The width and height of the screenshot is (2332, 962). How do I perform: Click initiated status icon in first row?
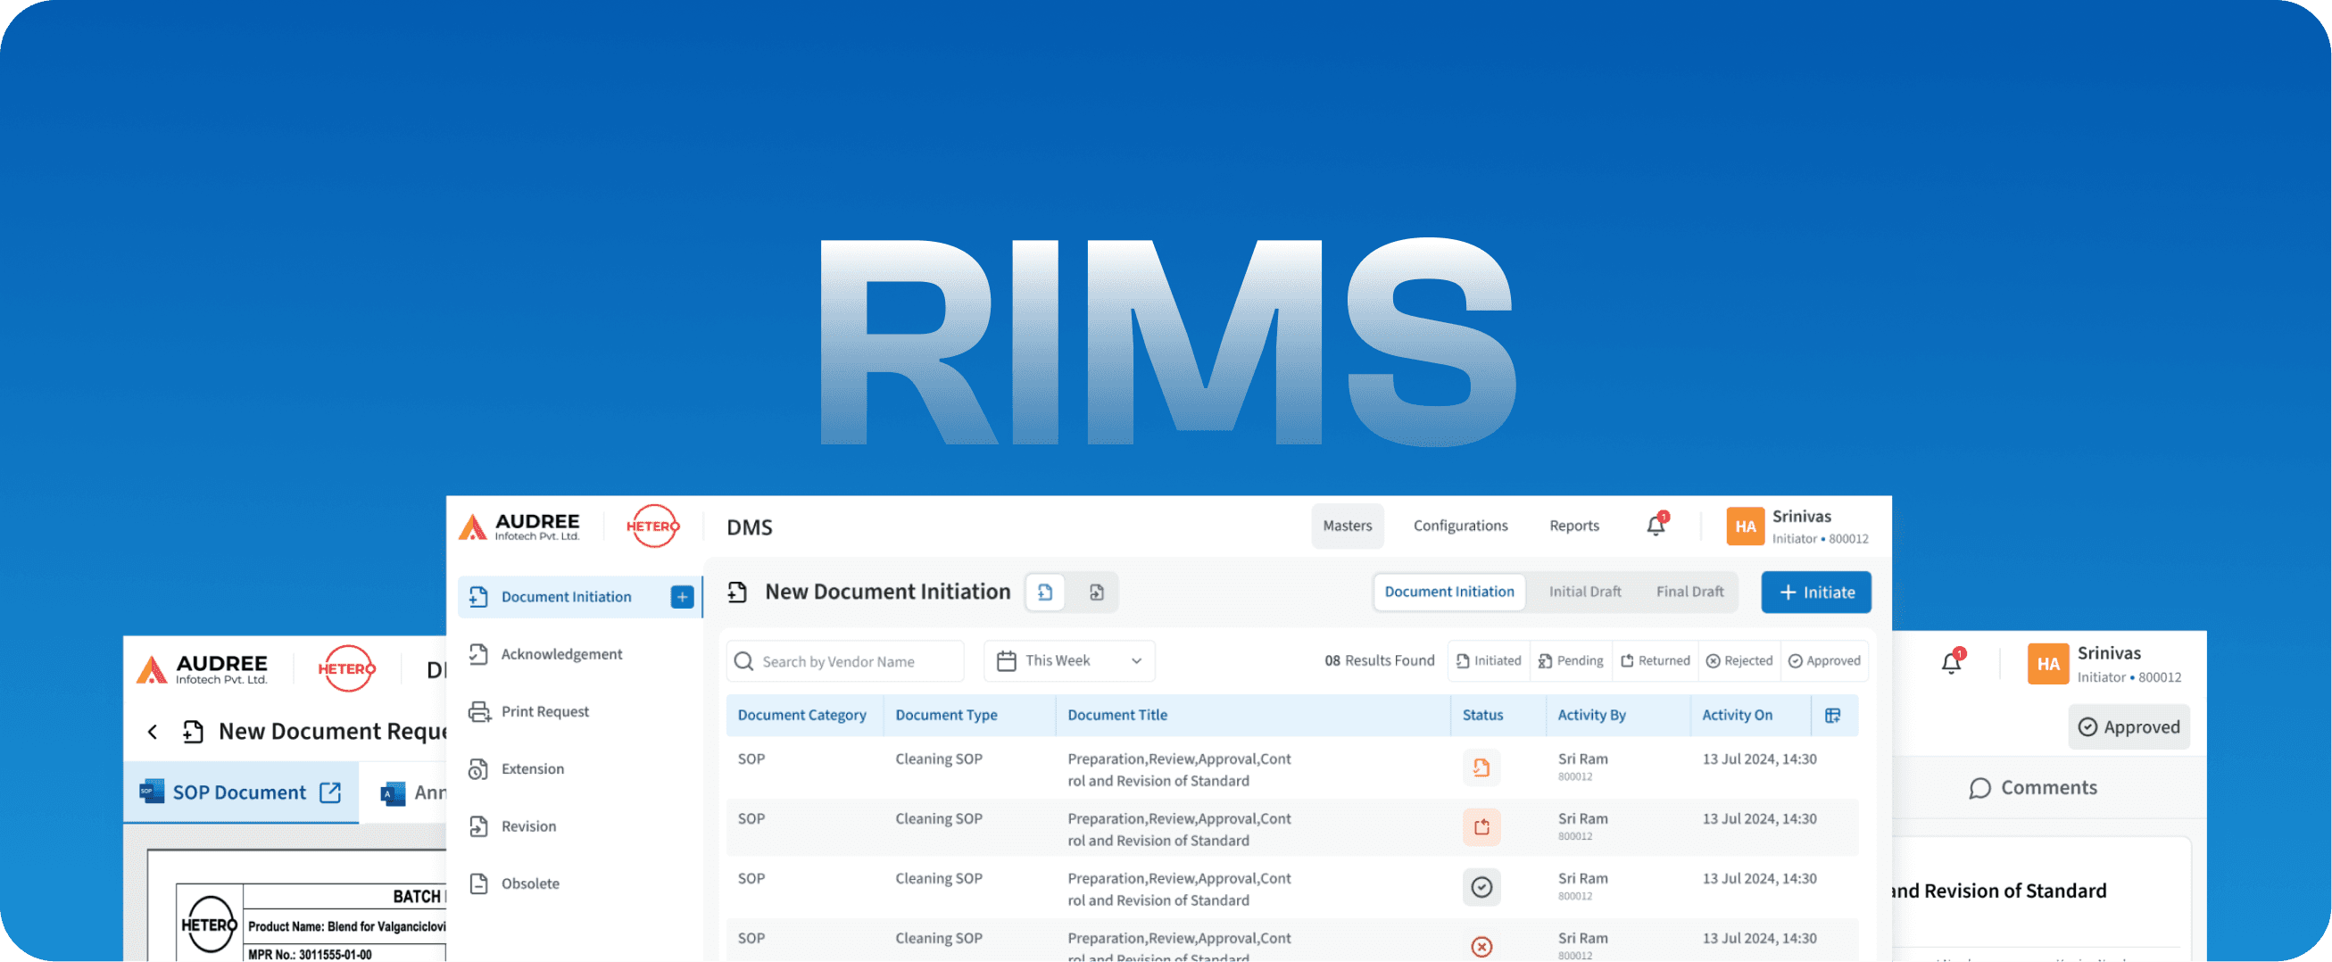(1481, 768)
